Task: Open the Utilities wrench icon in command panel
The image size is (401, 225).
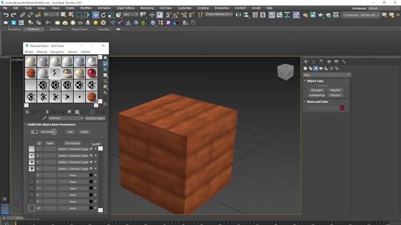Action: pyautogui.click(x=344, y=61)
